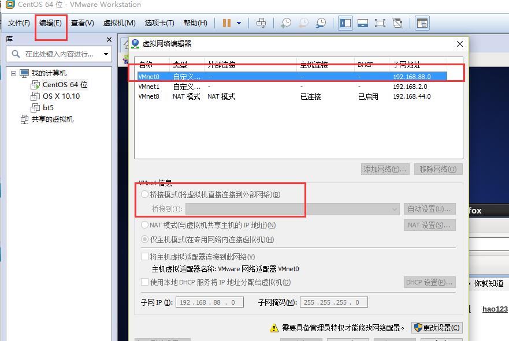Select 我的计算机 in the library tree

(49, 73)
